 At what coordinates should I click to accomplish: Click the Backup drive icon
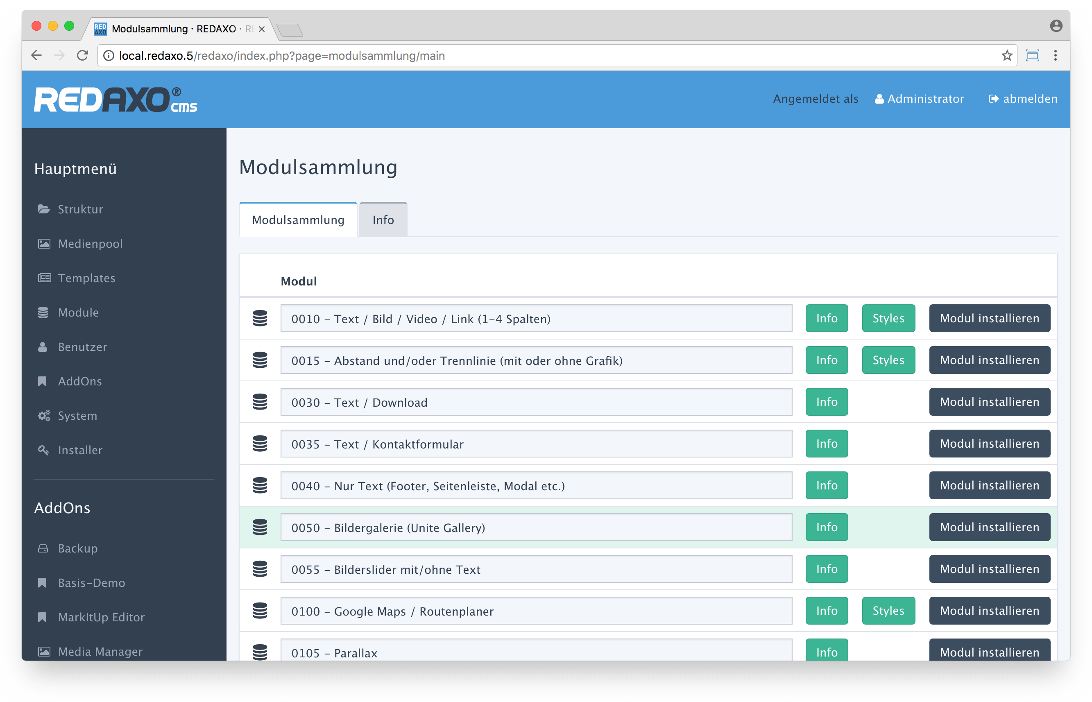[x=43, y=548]
